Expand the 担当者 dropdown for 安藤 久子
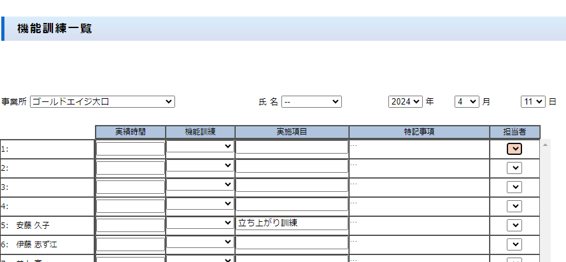Viewport: 566px width, 262px height. tap(514, 226)
